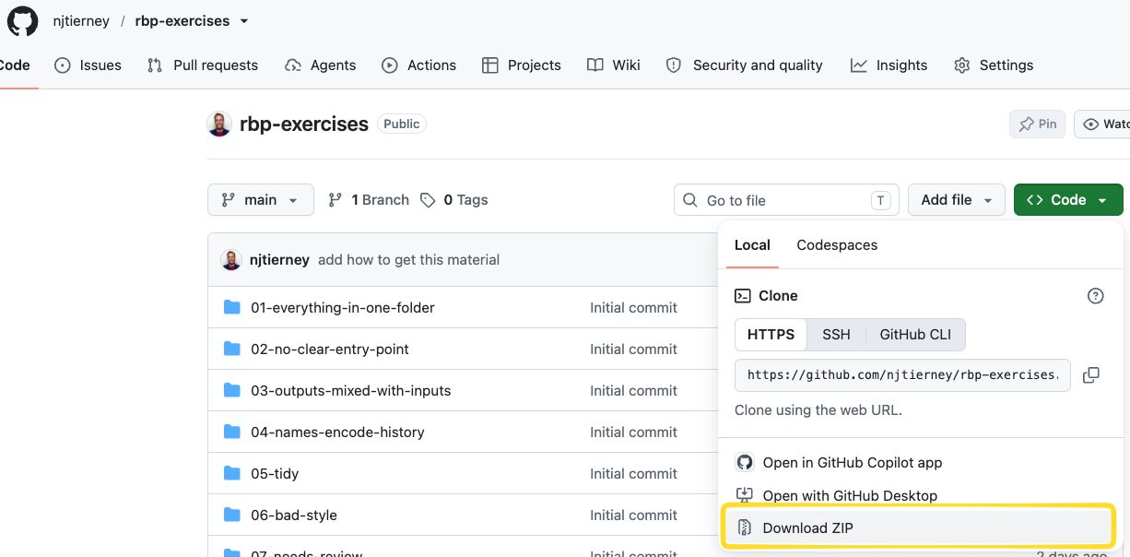The width and height of the screenshot is (1130, 557).
Task: Switch to the Actions tab
Action: [419, 65]
